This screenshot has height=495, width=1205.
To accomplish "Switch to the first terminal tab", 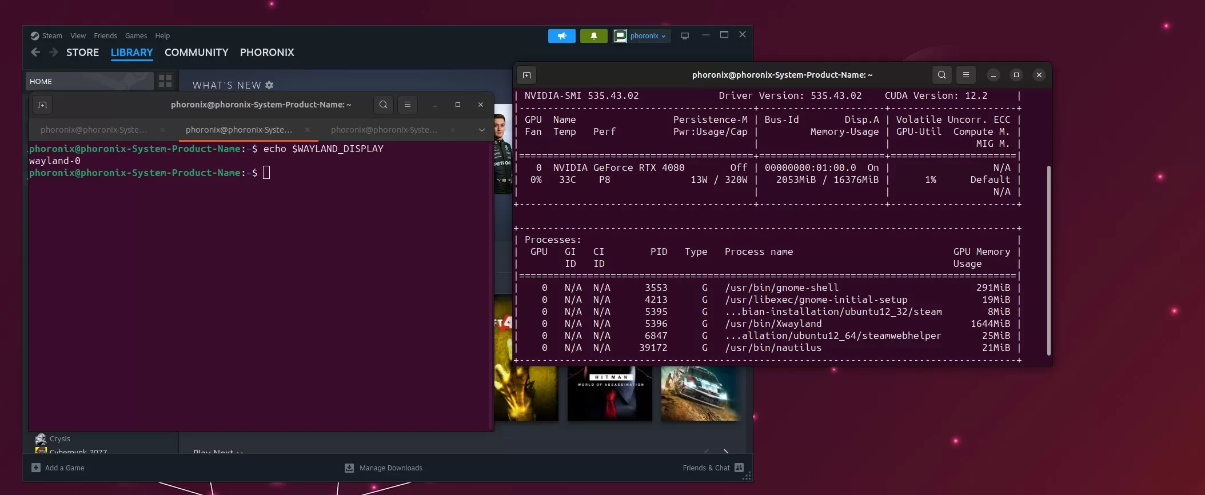I will click(94, 130).
